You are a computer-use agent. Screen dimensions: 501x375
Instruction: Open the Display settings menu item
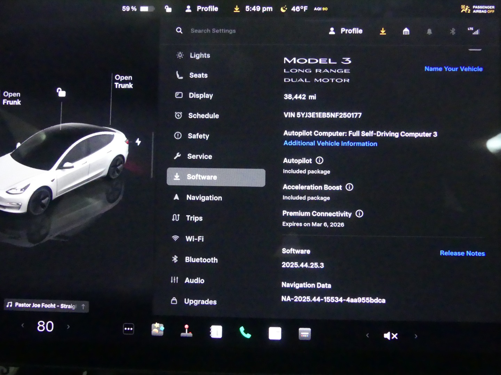pos(200,95)
